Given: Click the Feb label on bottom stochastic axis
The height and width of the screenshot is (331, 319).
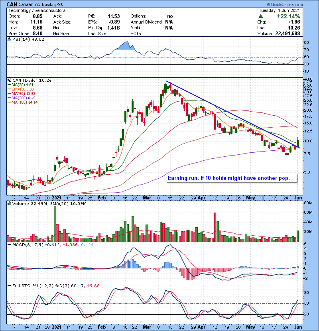Looking at the screenshot, I should 102,327.
